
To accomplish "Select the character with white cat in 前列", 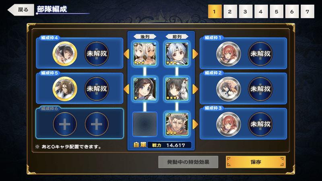I will [x=177, y=89].
